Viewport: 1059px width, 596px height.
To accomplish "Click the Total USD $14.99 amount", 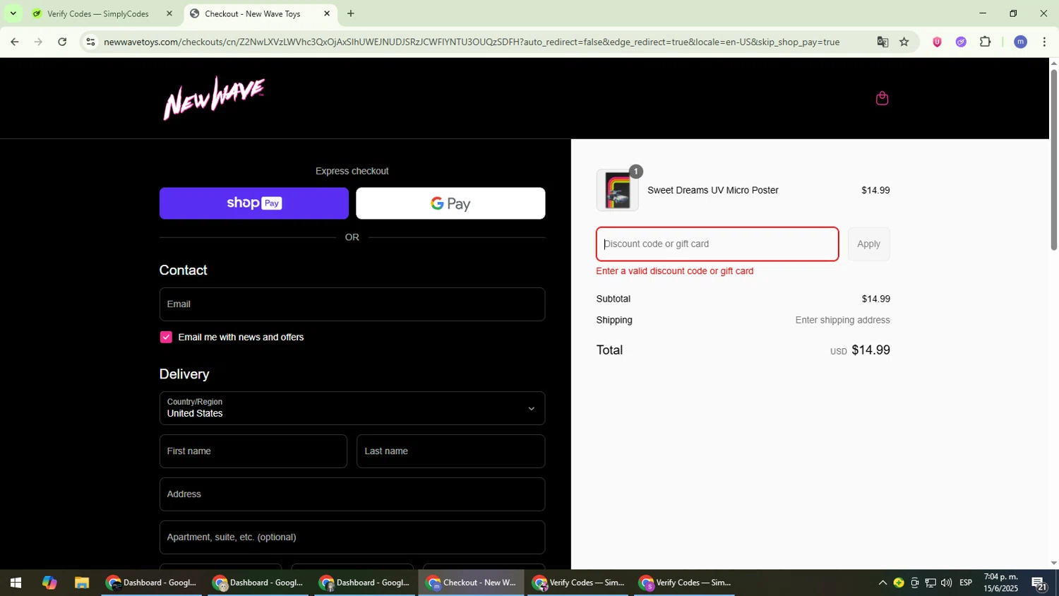I will click(x=860, y=350).
